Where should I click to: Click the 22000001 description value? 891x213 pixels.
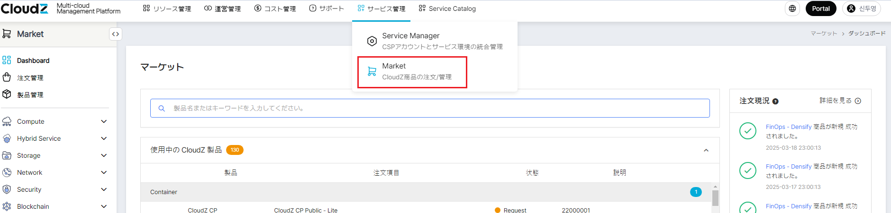point(576,210)
